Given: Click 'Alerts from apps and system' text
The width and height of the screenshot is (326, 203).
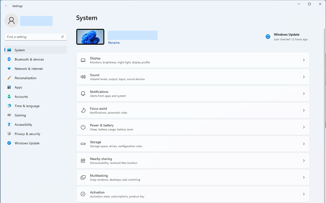Looking at the screenshot, I should point(108,96).
